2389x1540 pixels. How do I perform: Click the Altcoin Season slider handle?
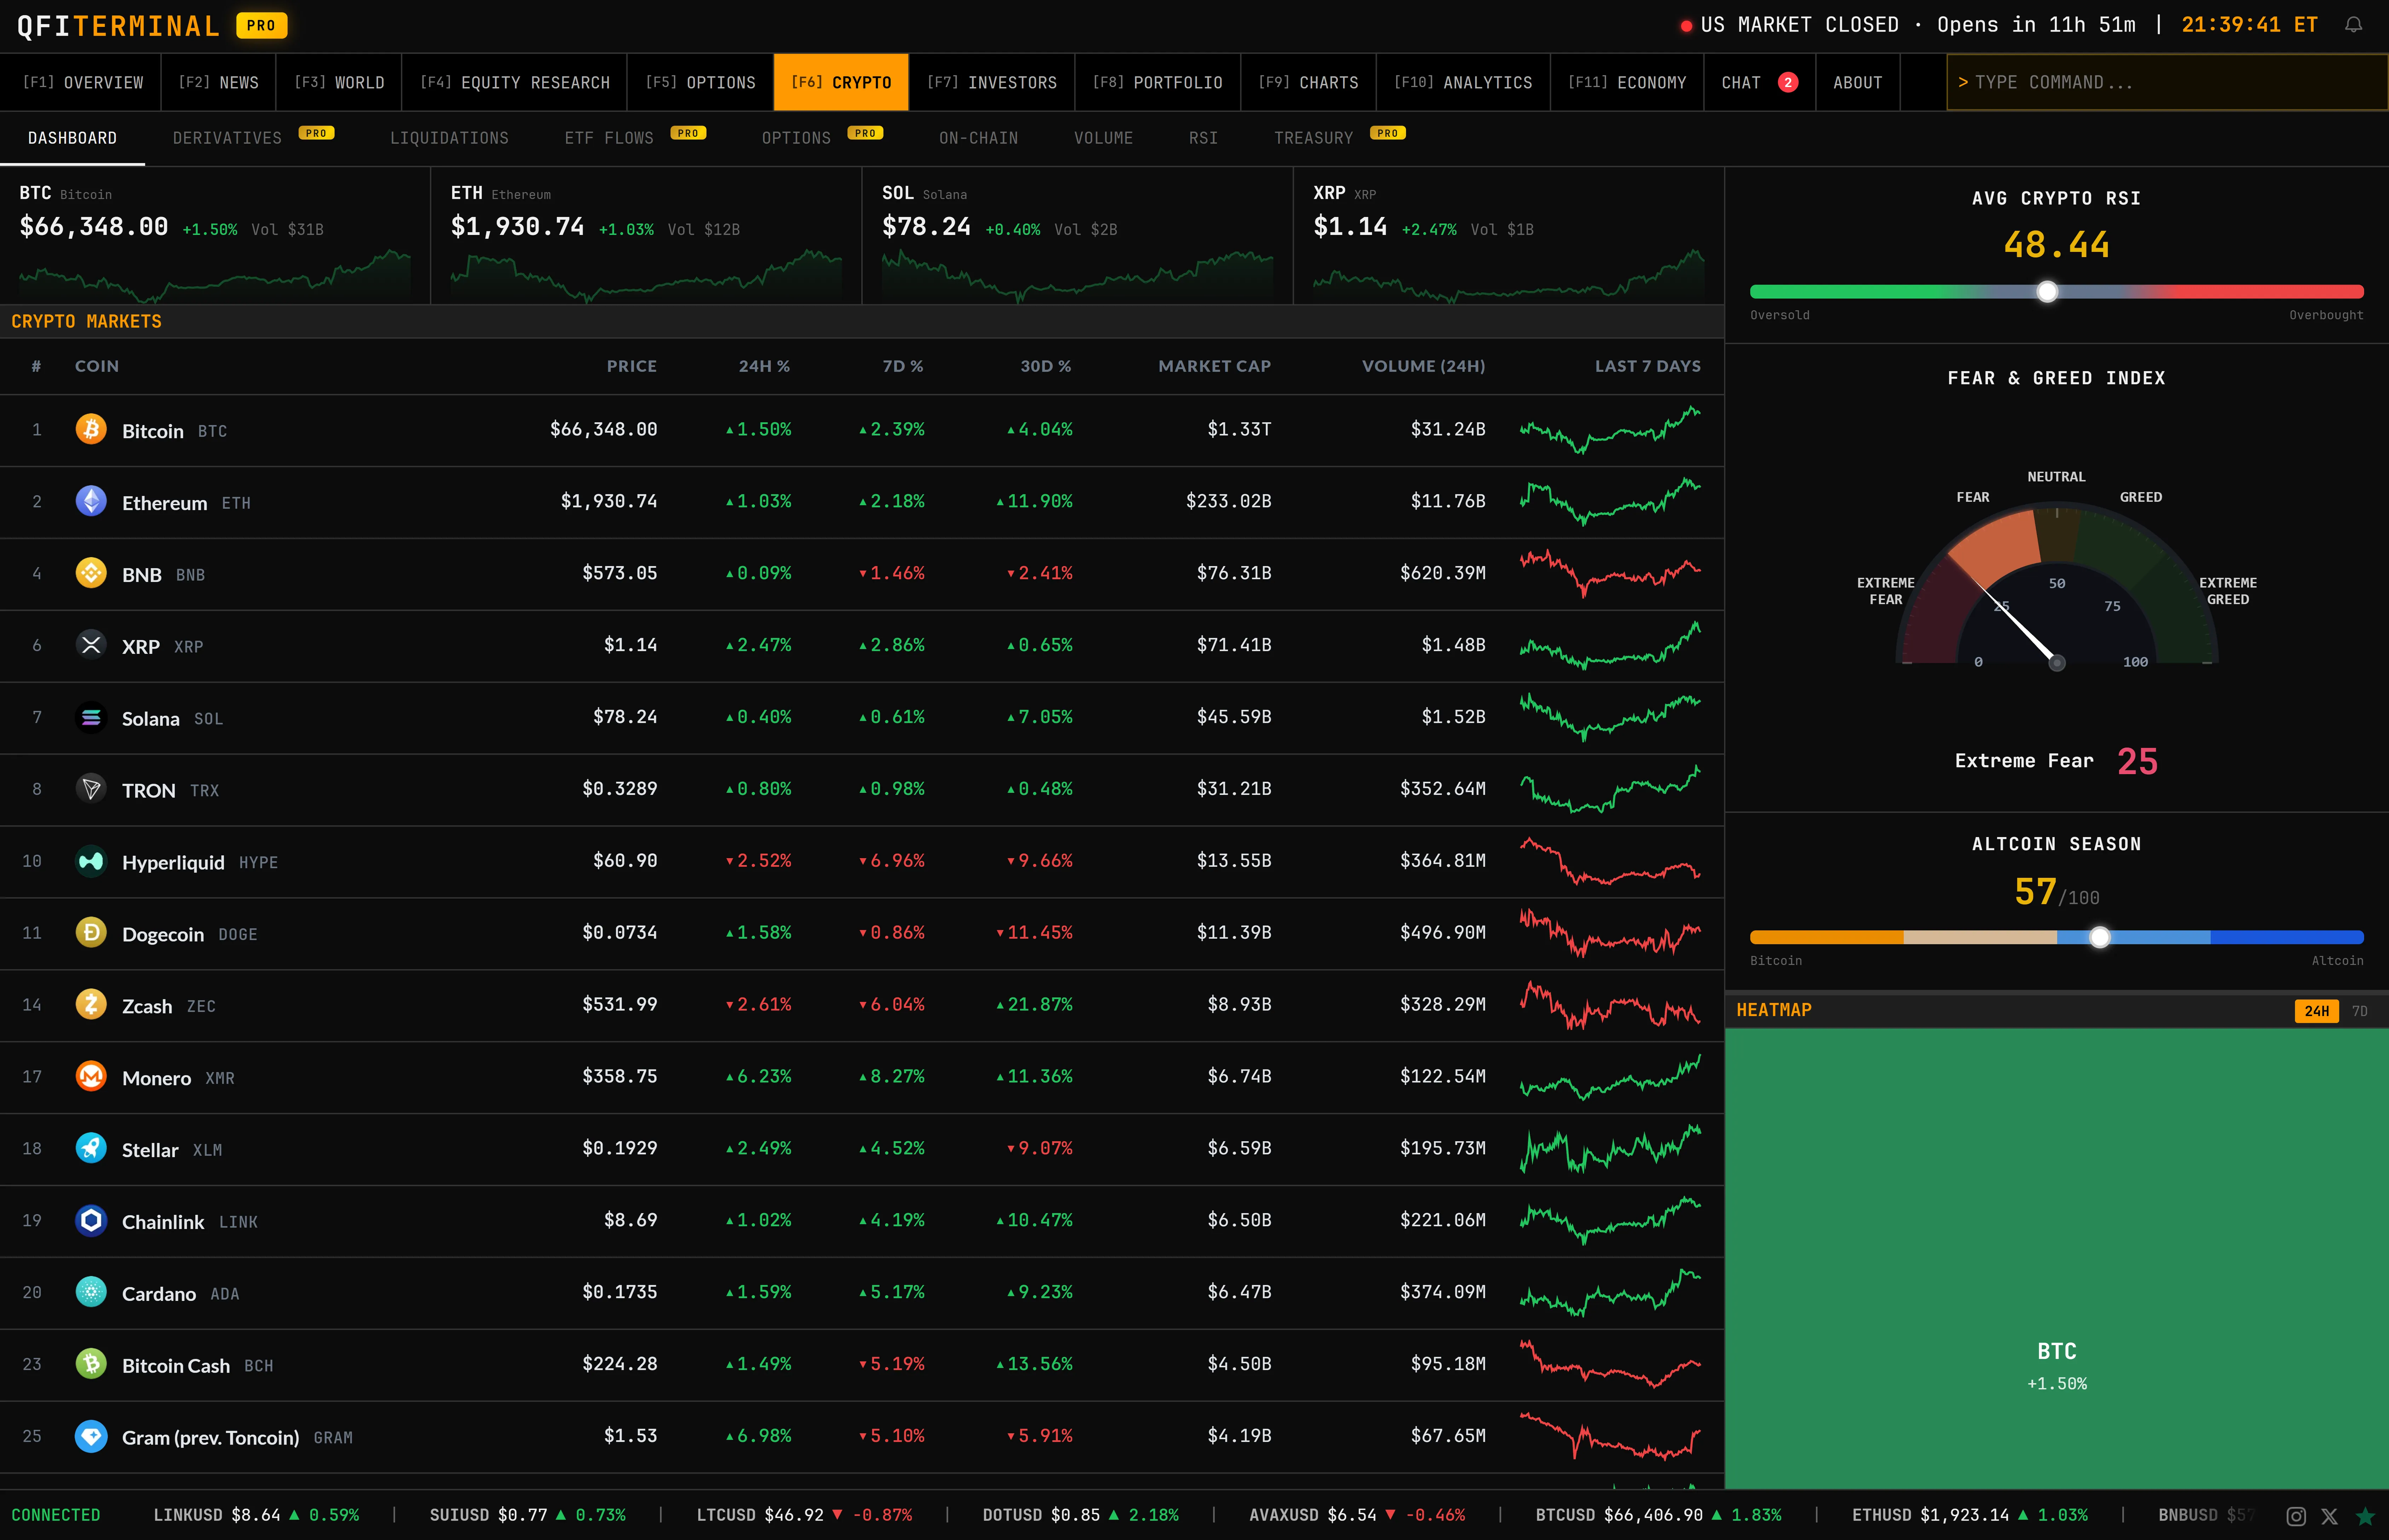(x=2100, y=937)
